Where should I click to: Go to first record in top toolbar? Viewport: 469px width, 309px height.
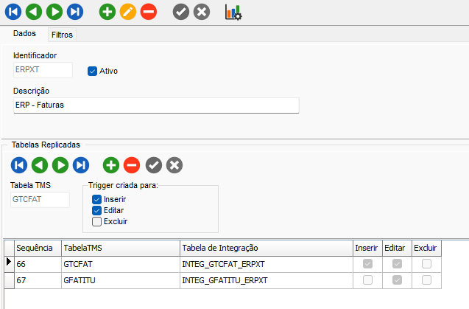(x=13, y=12)
